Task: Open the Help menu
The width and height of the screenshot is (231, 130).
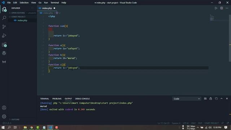Action: coord(64,3)
